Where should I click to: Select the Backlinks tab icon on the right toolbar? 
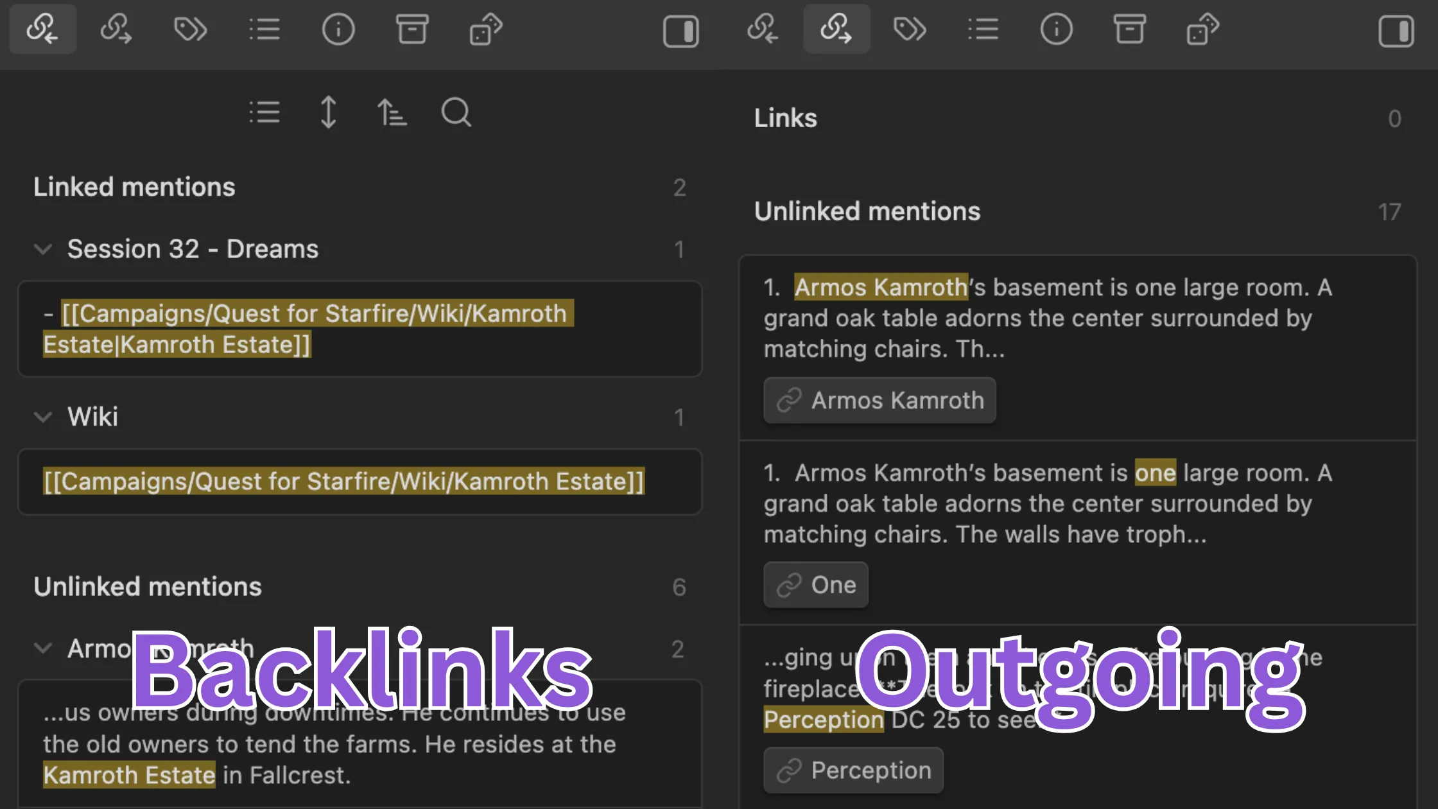[763, 29]
